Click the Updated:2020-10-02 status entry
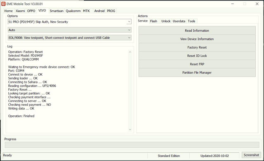Image resolution: width=264 pixels, height=161 pixels. click(214, 156)
